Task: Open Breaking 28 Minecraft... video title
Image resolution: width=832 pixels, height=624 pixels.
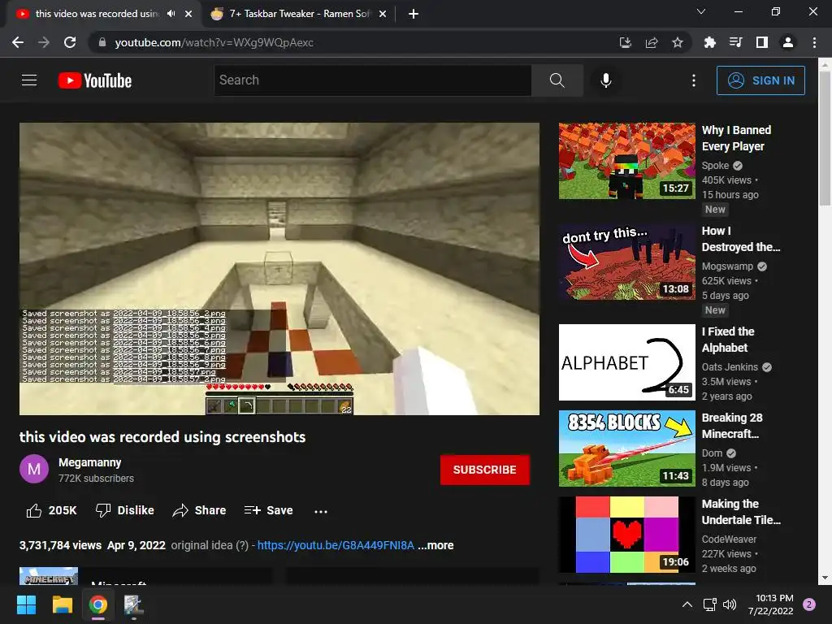Action: click(x=732, y=426)
